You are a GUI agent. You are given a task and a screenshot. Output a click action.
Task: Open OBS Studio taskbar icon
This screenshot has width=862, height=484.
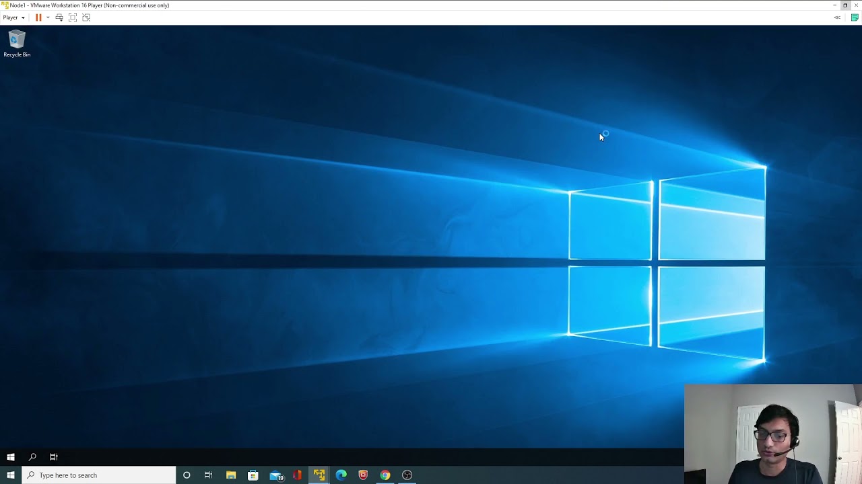point(407,475)
